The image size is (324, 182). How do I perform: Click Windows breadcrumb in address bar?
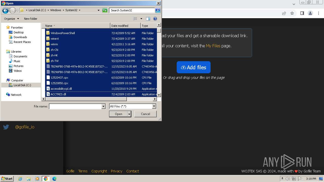[56, 10]
